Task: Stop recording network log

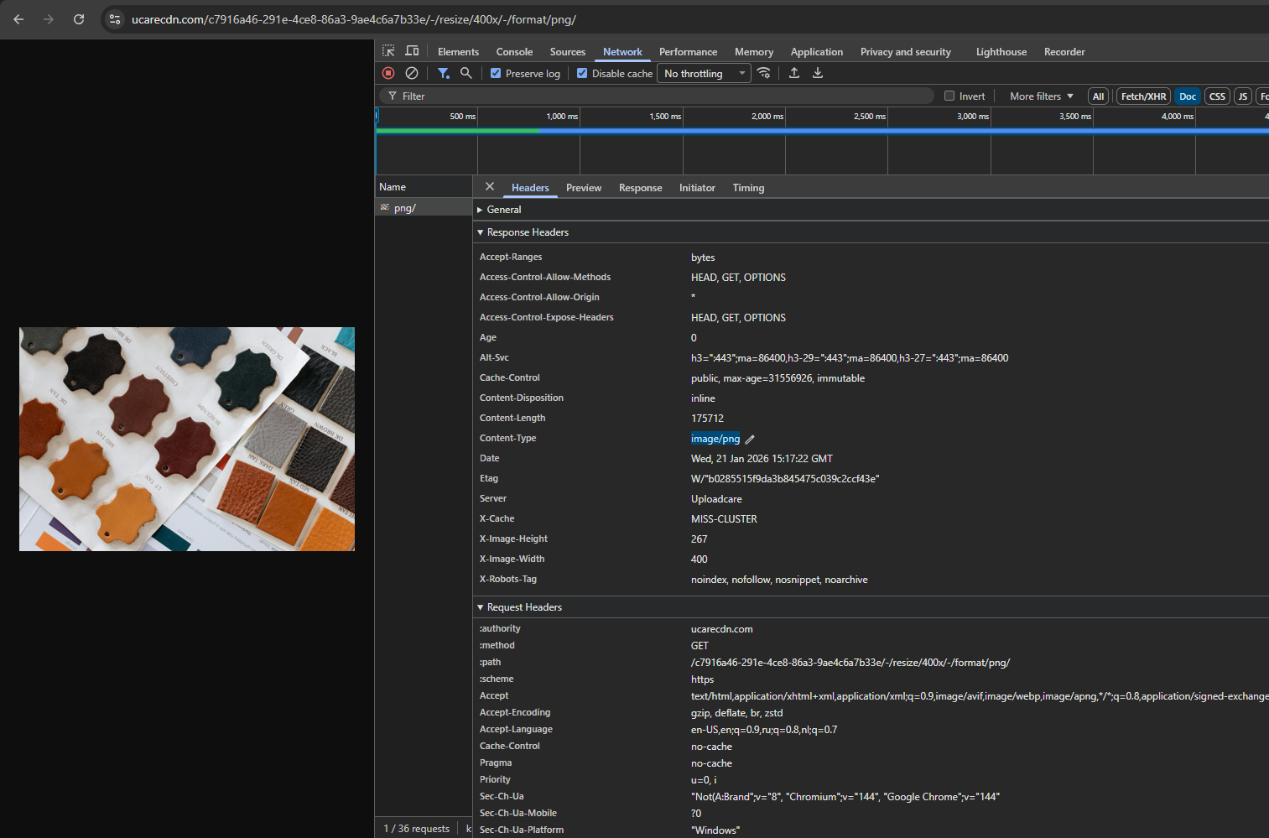Action: [387, 73]
